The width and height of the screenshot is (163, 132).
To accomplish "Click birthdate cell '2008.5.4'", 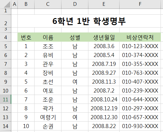I will pyautogui.click(x=104, y=55).
